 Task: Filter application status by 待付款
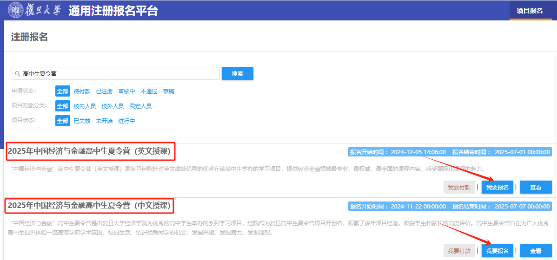[82, 91]
